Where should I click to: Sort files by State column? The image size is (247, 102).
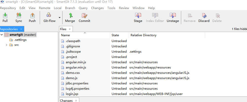119,35
